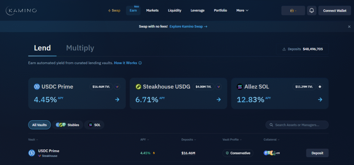Click the Connect Wallet button
The image size is (354, 165).
pos(334,11)
